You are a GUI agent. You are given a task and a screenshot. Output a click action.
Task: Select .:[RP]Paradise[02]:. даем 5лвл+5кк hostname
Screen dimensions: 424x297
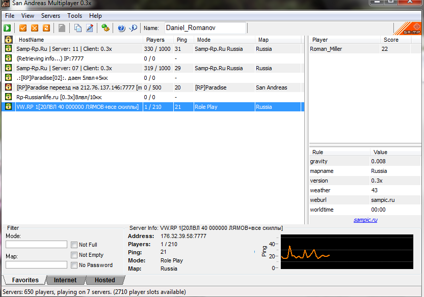pyautogui.click(x=62, y=78)
